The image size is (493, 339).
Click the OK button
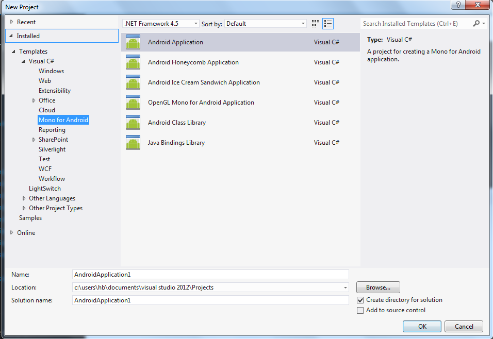tap(422, 327)
